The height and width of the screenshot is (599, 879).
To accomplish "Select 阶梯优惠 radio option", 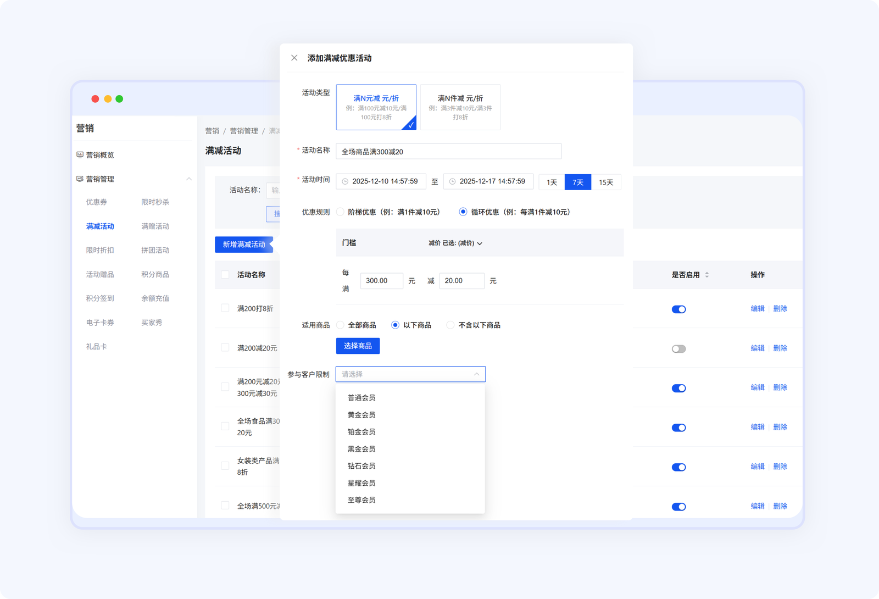I will pyautogui.click(x=341, y=212).
